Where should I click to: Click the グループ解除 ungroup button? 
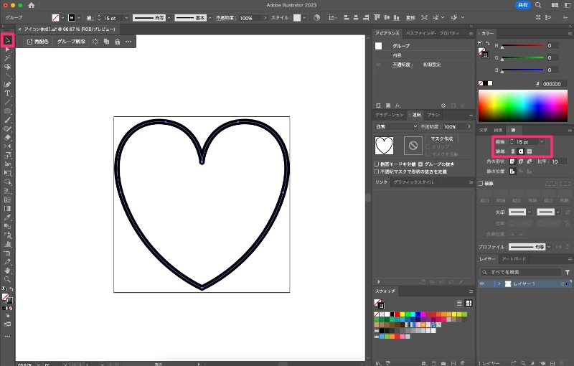[71, 42]
